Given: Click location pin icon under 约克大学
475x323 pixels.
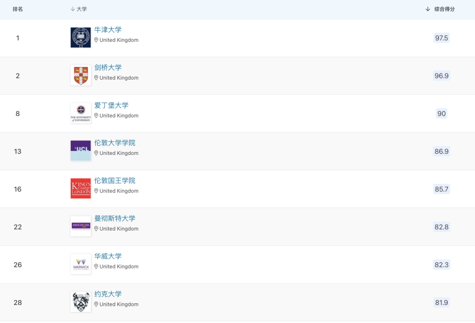Looking at the screenshot, I should pyautogui.click(x=96, y=304).
